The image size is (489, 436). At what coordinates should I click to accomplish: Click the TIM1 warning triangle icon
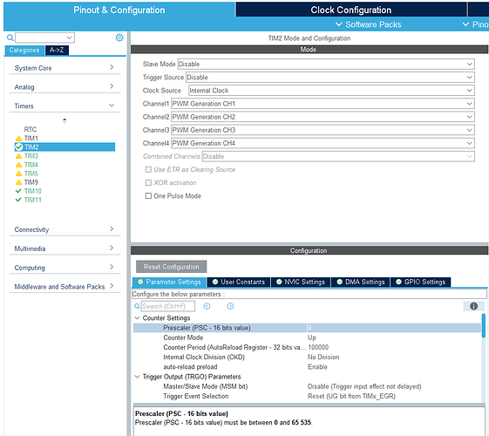tap(18, 138)
